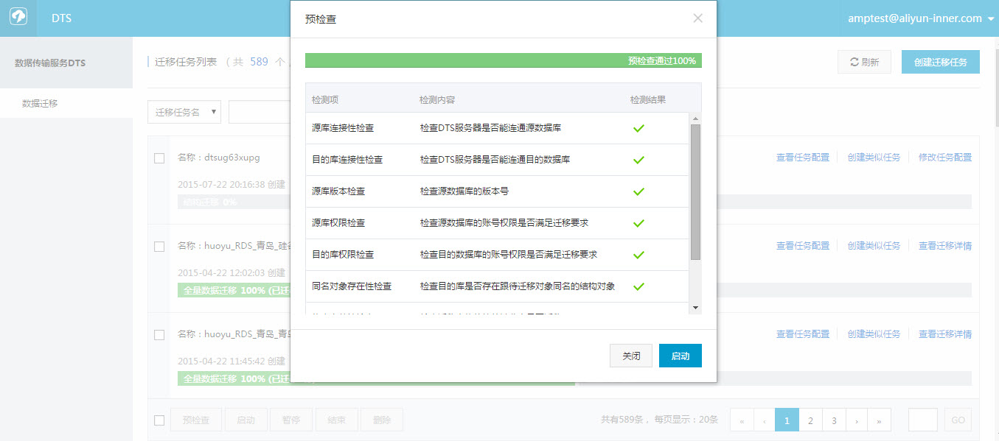Screen dimensions: 999x441
Task: Click the 启动 button in the dialog
Action: click(680, 355)
